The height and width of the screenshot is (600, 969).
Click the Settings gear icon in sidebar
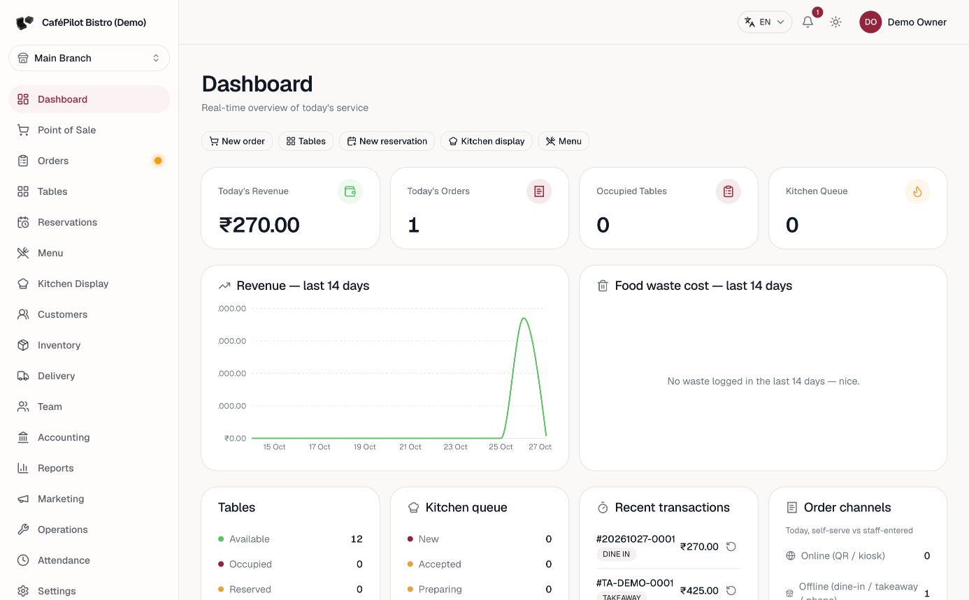tap(23, 591)
